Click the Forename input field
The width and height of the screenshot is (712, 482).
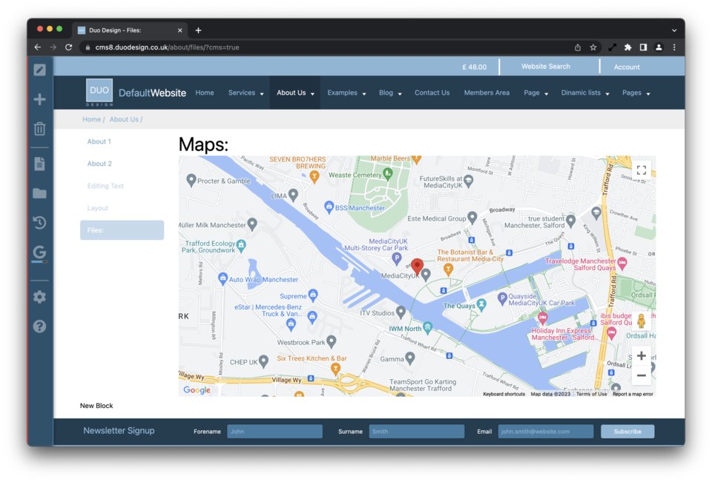click(274, 431)
